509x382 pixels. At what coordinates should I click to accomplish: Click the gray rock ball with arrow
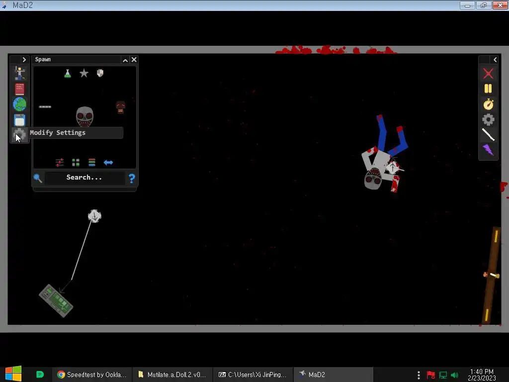click(94, 216)
